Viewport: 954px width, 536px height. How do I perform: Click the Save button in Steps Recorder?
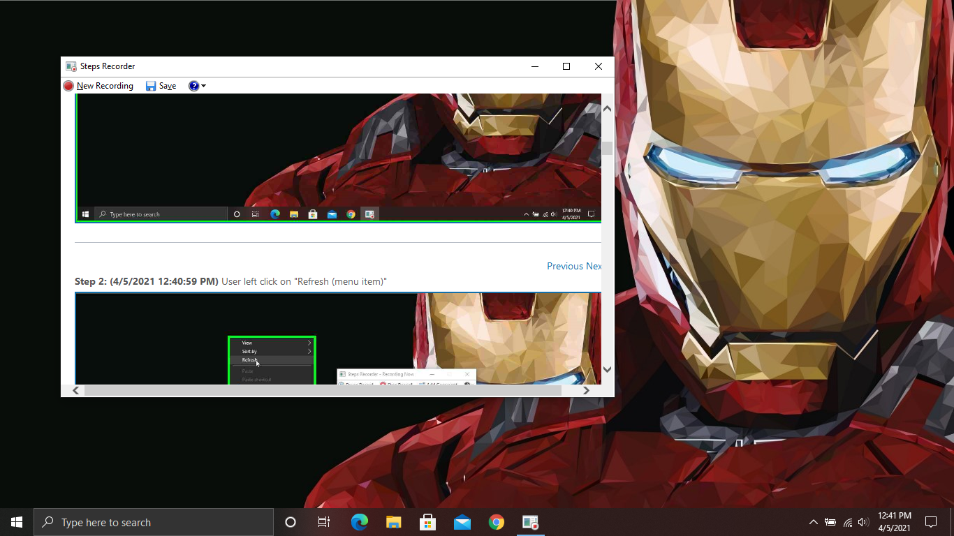[161, 86]
